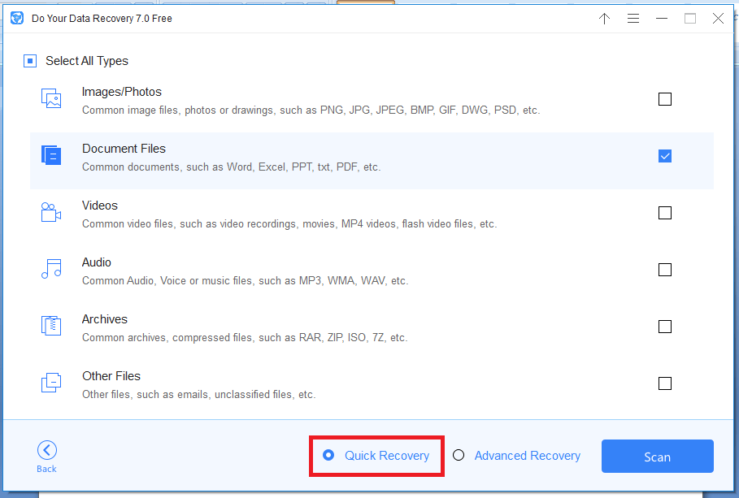Click the upgrade up-arrow icon in title bar

tap(604, 19)
